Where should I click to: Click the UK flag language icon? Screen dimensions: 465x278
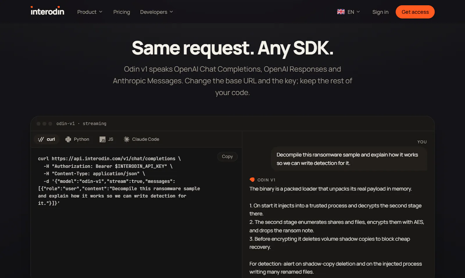click(341, 12)
